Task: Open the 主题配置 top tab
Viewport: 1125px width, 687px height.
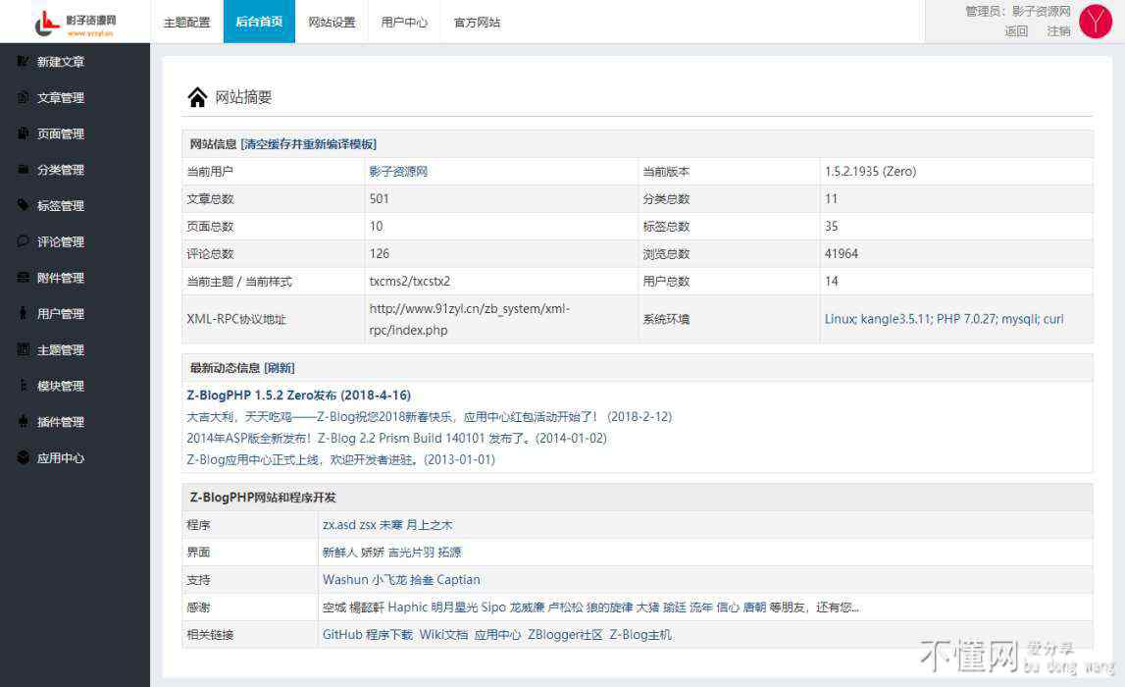Action: tap(186, 23)
